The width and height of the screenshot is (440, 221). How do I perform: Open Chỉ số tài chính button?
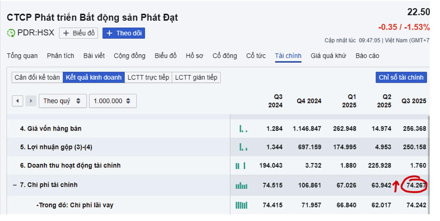pyautogui.click(x=401, y=77)
